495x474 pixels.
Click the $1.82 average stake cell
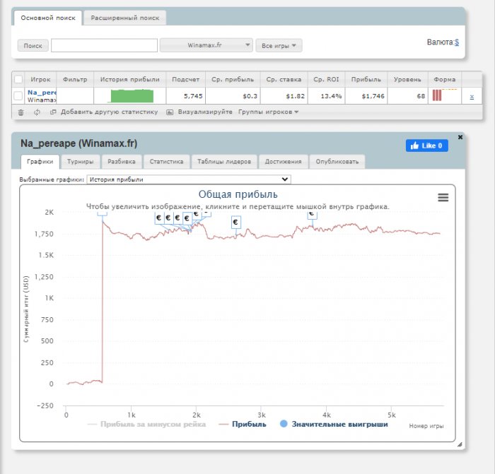[x=284, y=96]
